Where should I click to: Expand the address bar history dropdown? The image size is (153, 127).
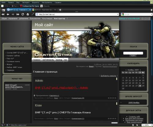click(118, 14)
